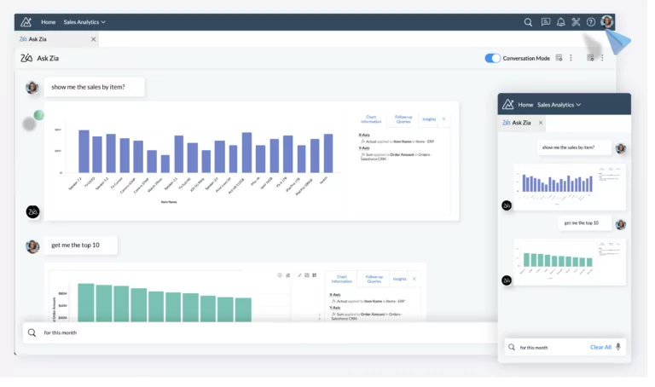Open Follow-up Queries tab of blue chart

tap(403, 119)
